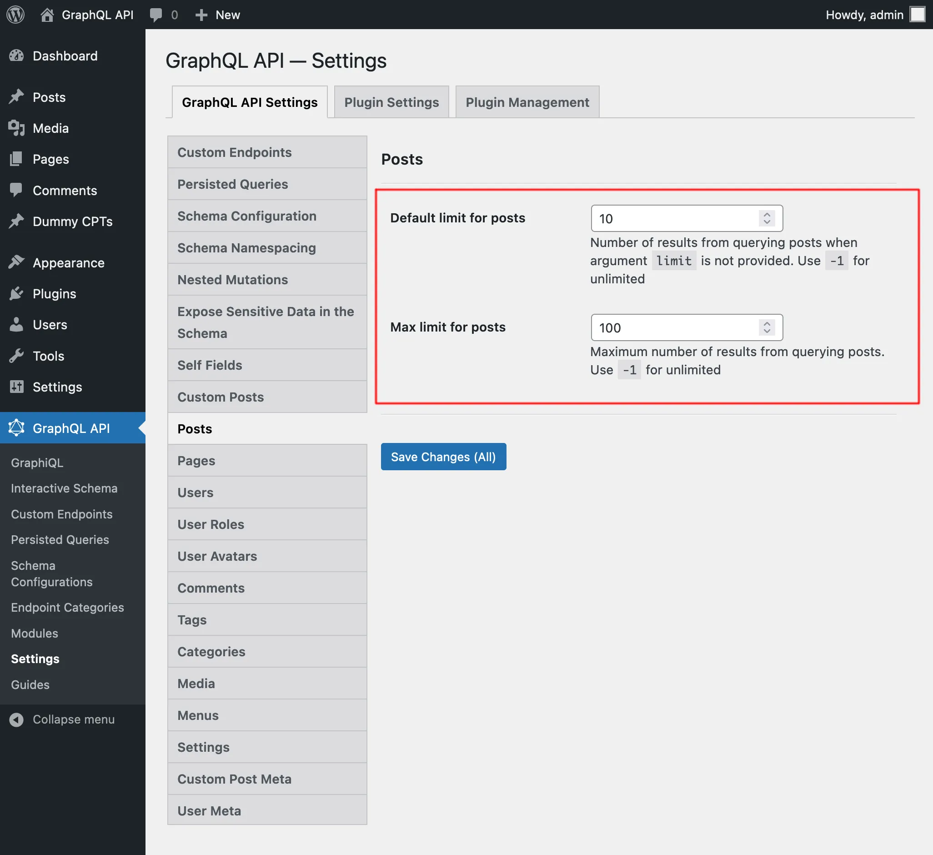This screenshot has width=933, height=855.
Task: Click the Dashboard gauge icon
Action: [16, 56]
